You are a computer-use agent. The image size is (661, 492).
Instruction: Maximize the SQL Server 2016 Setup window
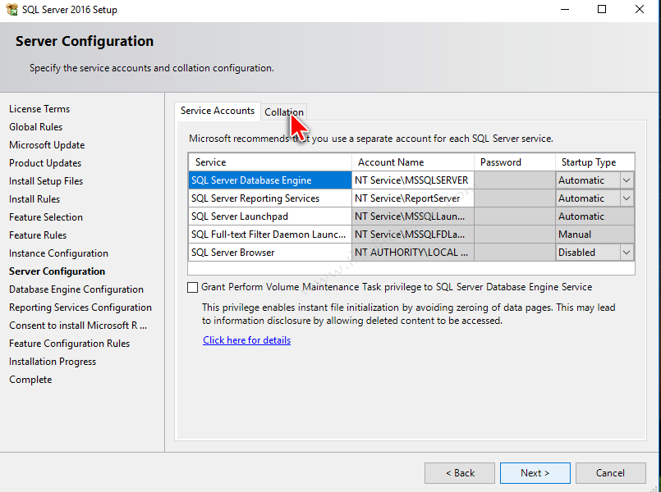(602, 9)
